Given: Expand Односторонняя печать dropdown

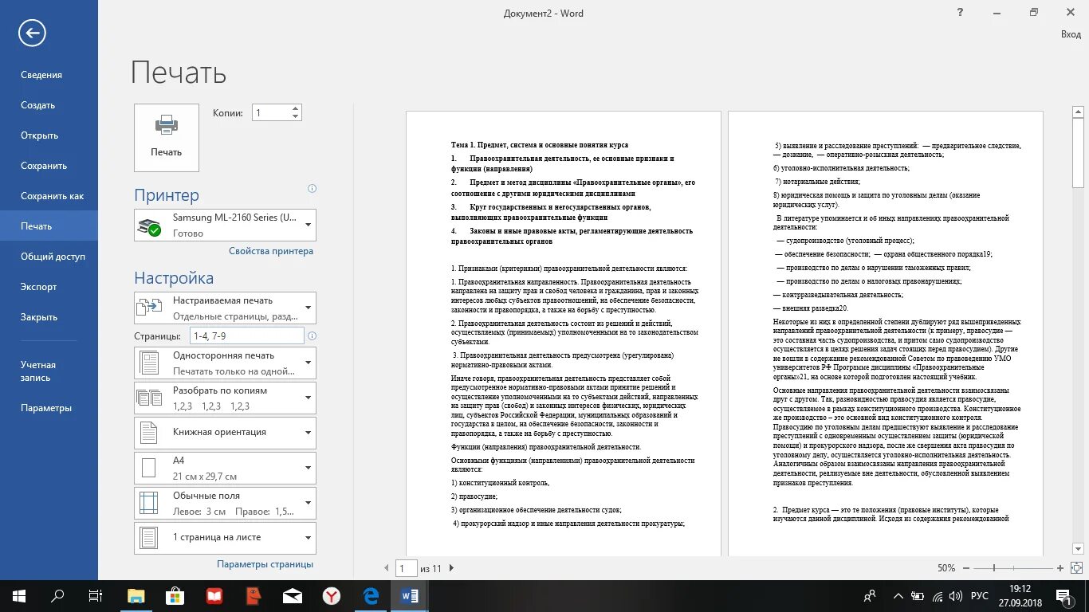Looking at the screenshot, I should (226, 363).
